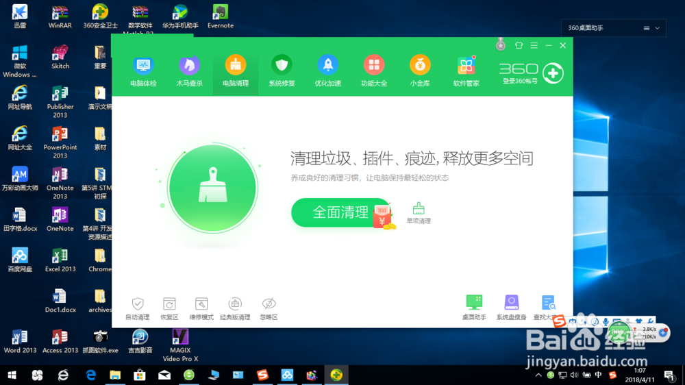Select Doc1.docx file on desktop
This screenshot has width=685, height=385.
pos(60,301)
